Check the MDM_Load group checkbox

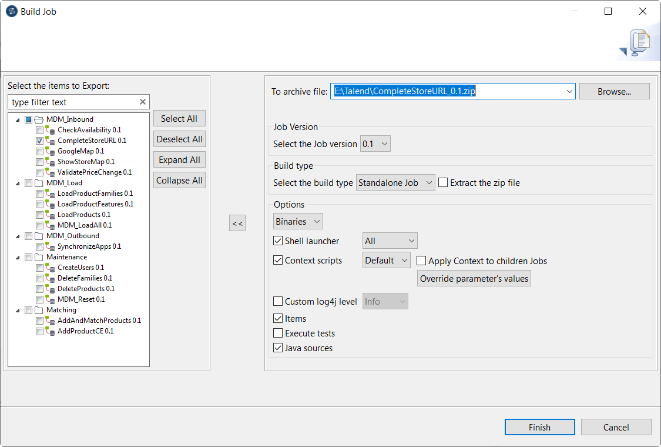tap(28, 182)
